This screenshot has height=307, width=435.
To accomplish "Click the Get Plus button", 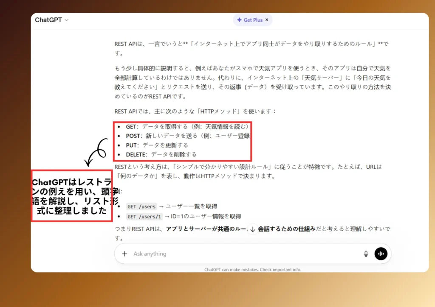I will (x=252, y=20).
